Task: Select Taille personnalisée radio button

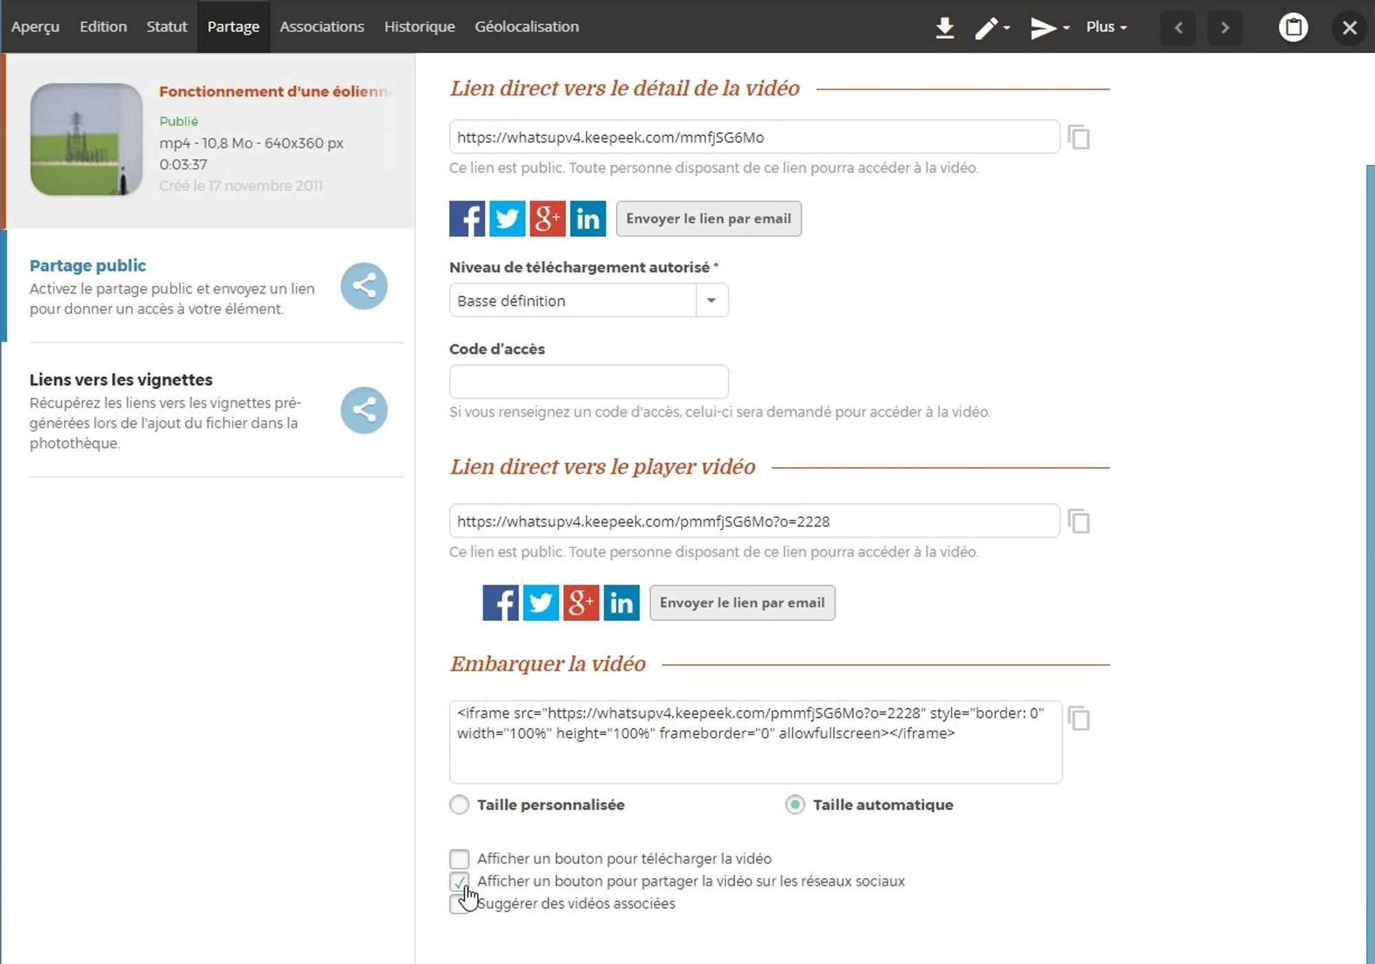Action: click(459, 804)
